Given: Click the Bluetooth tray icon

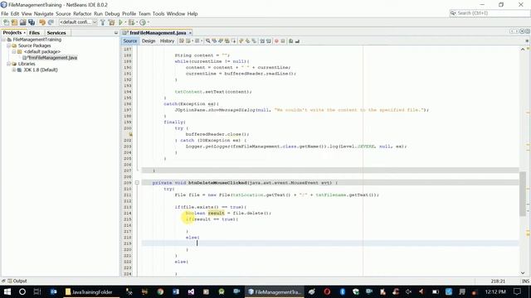Looking at the screenshot, I should click(342, 291).
